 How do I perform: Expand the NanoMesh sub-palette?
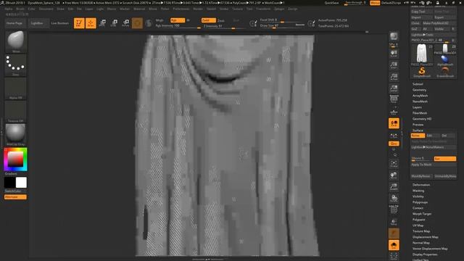point(420,101)
